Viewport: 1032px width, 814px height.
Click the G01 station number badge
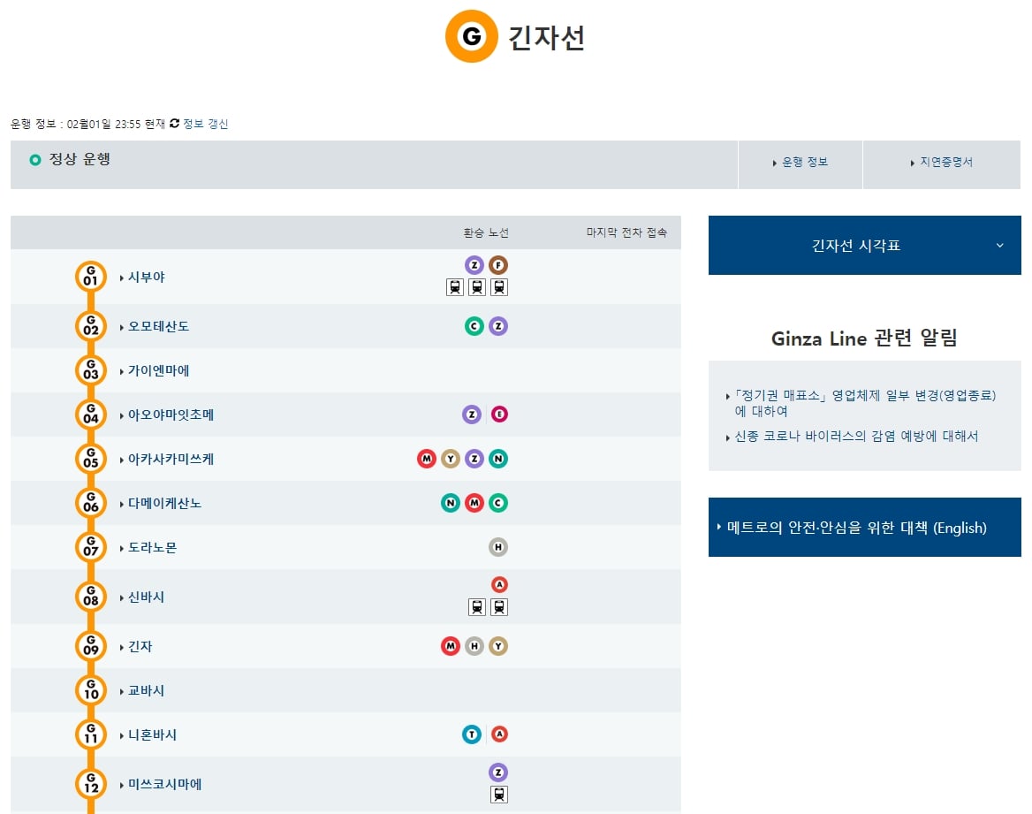(x=91, y=277)
